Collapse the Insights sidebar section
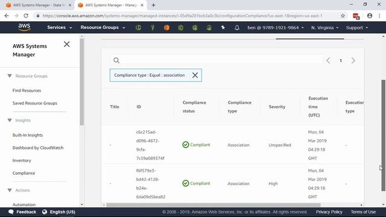The height and width of the screenshot is (217, 386). 10,121
